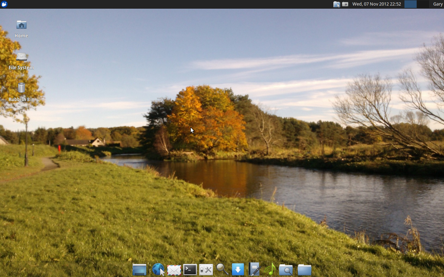This screenshot has height=277, width=444.
Task: Launch the download manager blue arrow icon
Action: point(238,270)
